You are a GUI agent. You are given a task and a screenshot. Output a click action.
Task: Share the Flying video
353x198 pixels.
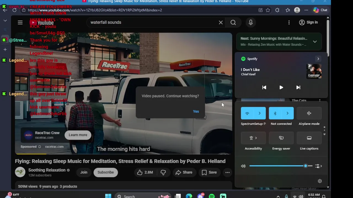coord(184,172)
